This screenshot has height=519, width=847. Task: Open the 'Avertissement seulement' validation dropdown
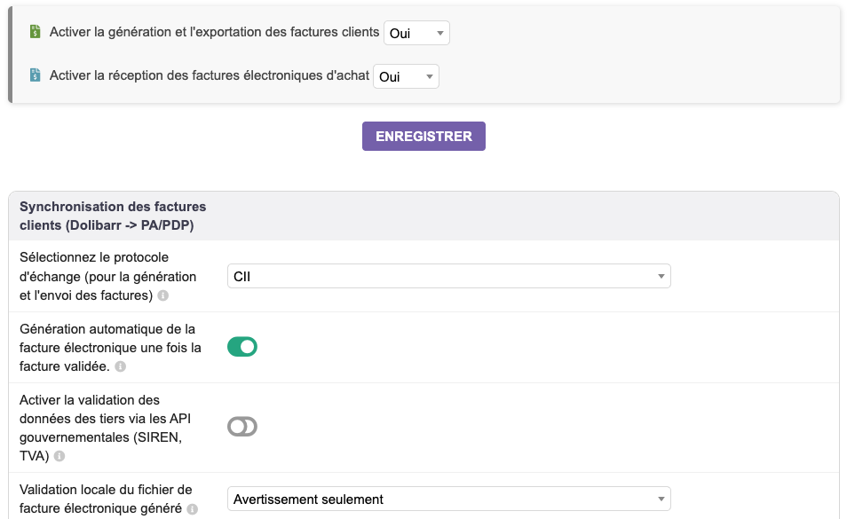pyautogui.click(x=449, y=499)
